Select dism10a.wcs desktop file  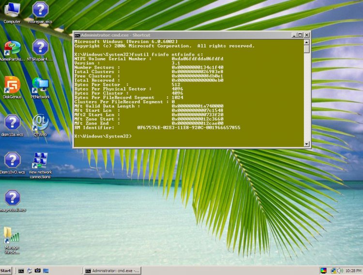click(12, 125)
